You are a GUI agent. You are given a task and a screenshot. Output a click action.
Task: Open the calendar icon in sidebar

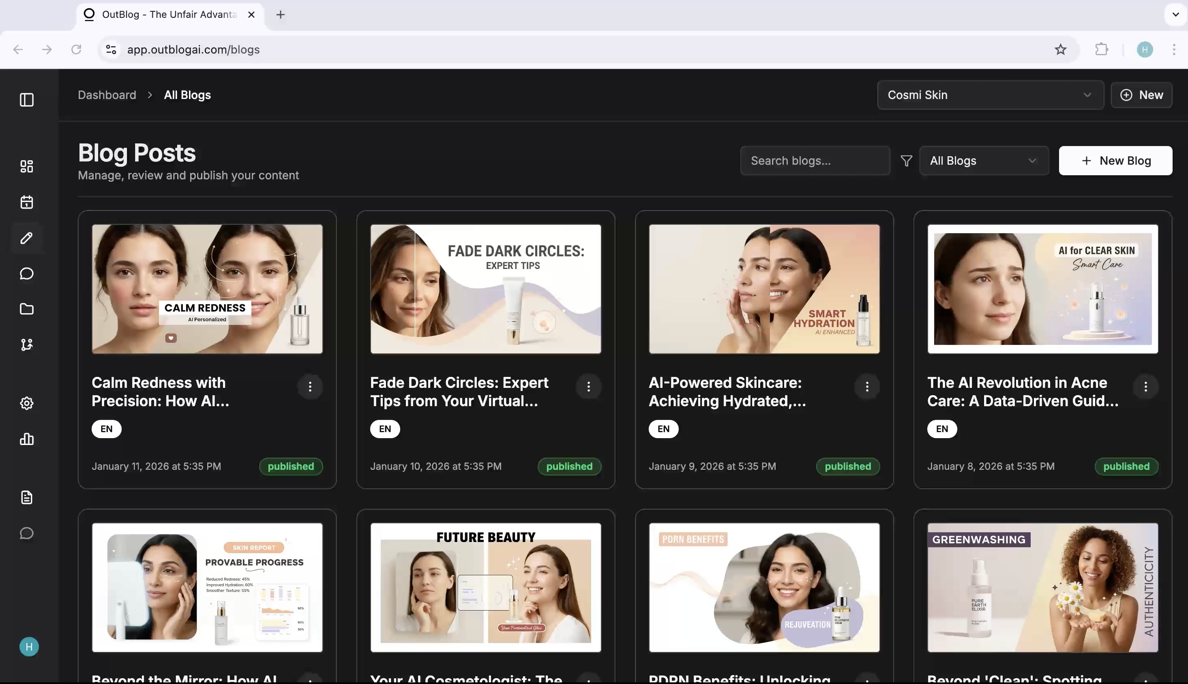click(x=27, y=202)
